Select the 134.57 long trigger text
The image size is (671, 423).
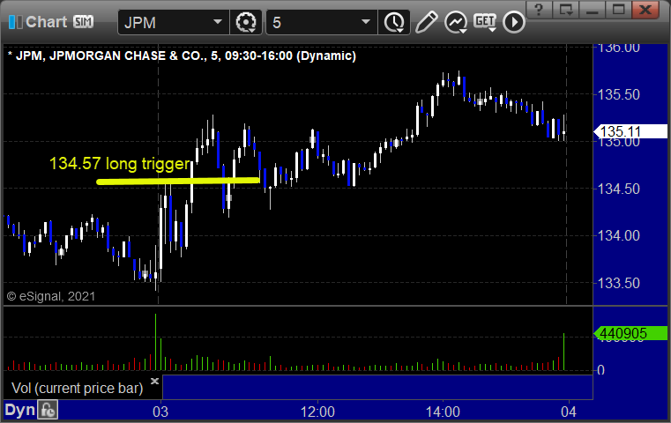point(119,163)
